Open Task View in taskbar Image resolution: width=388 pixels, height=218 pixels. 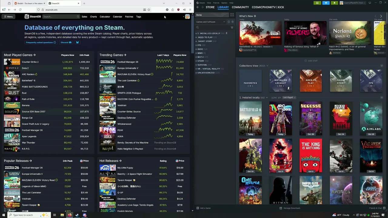coord(55,215)
